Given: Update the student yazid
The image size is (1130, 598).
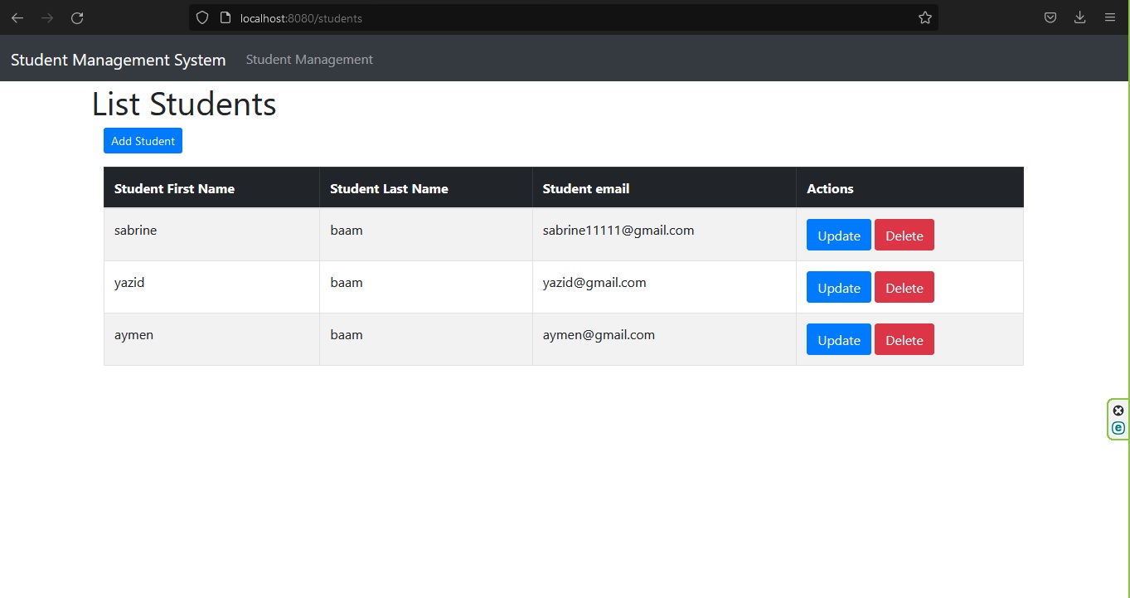Looking at the screenshot, I should click(x=838, y=288).
